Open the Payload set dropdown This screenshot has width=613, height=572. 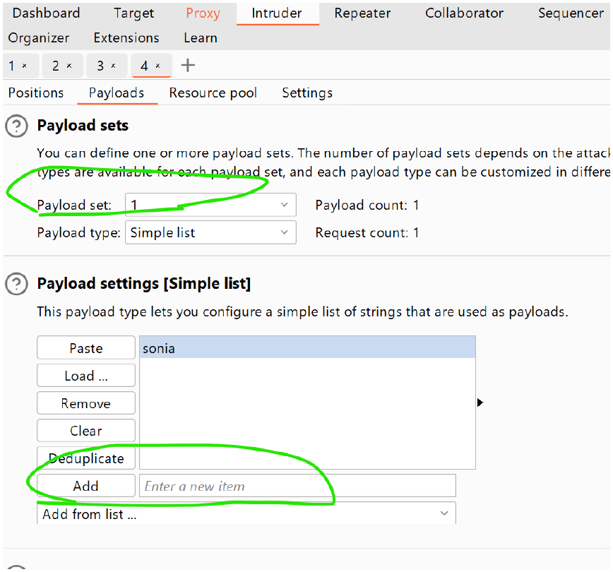pos(210,205)
